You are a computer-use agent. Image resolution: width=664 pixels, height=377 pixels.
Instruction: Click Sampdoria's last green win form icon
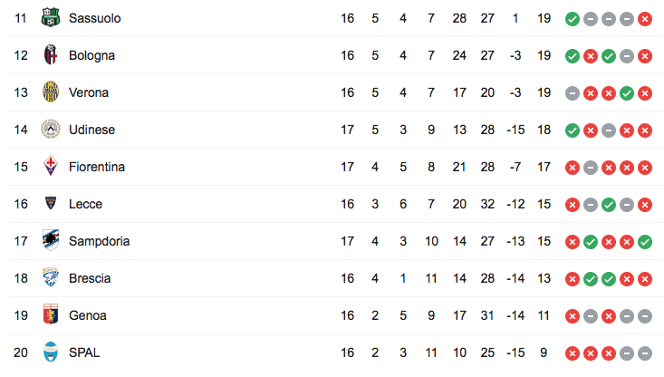coord(644,242)
